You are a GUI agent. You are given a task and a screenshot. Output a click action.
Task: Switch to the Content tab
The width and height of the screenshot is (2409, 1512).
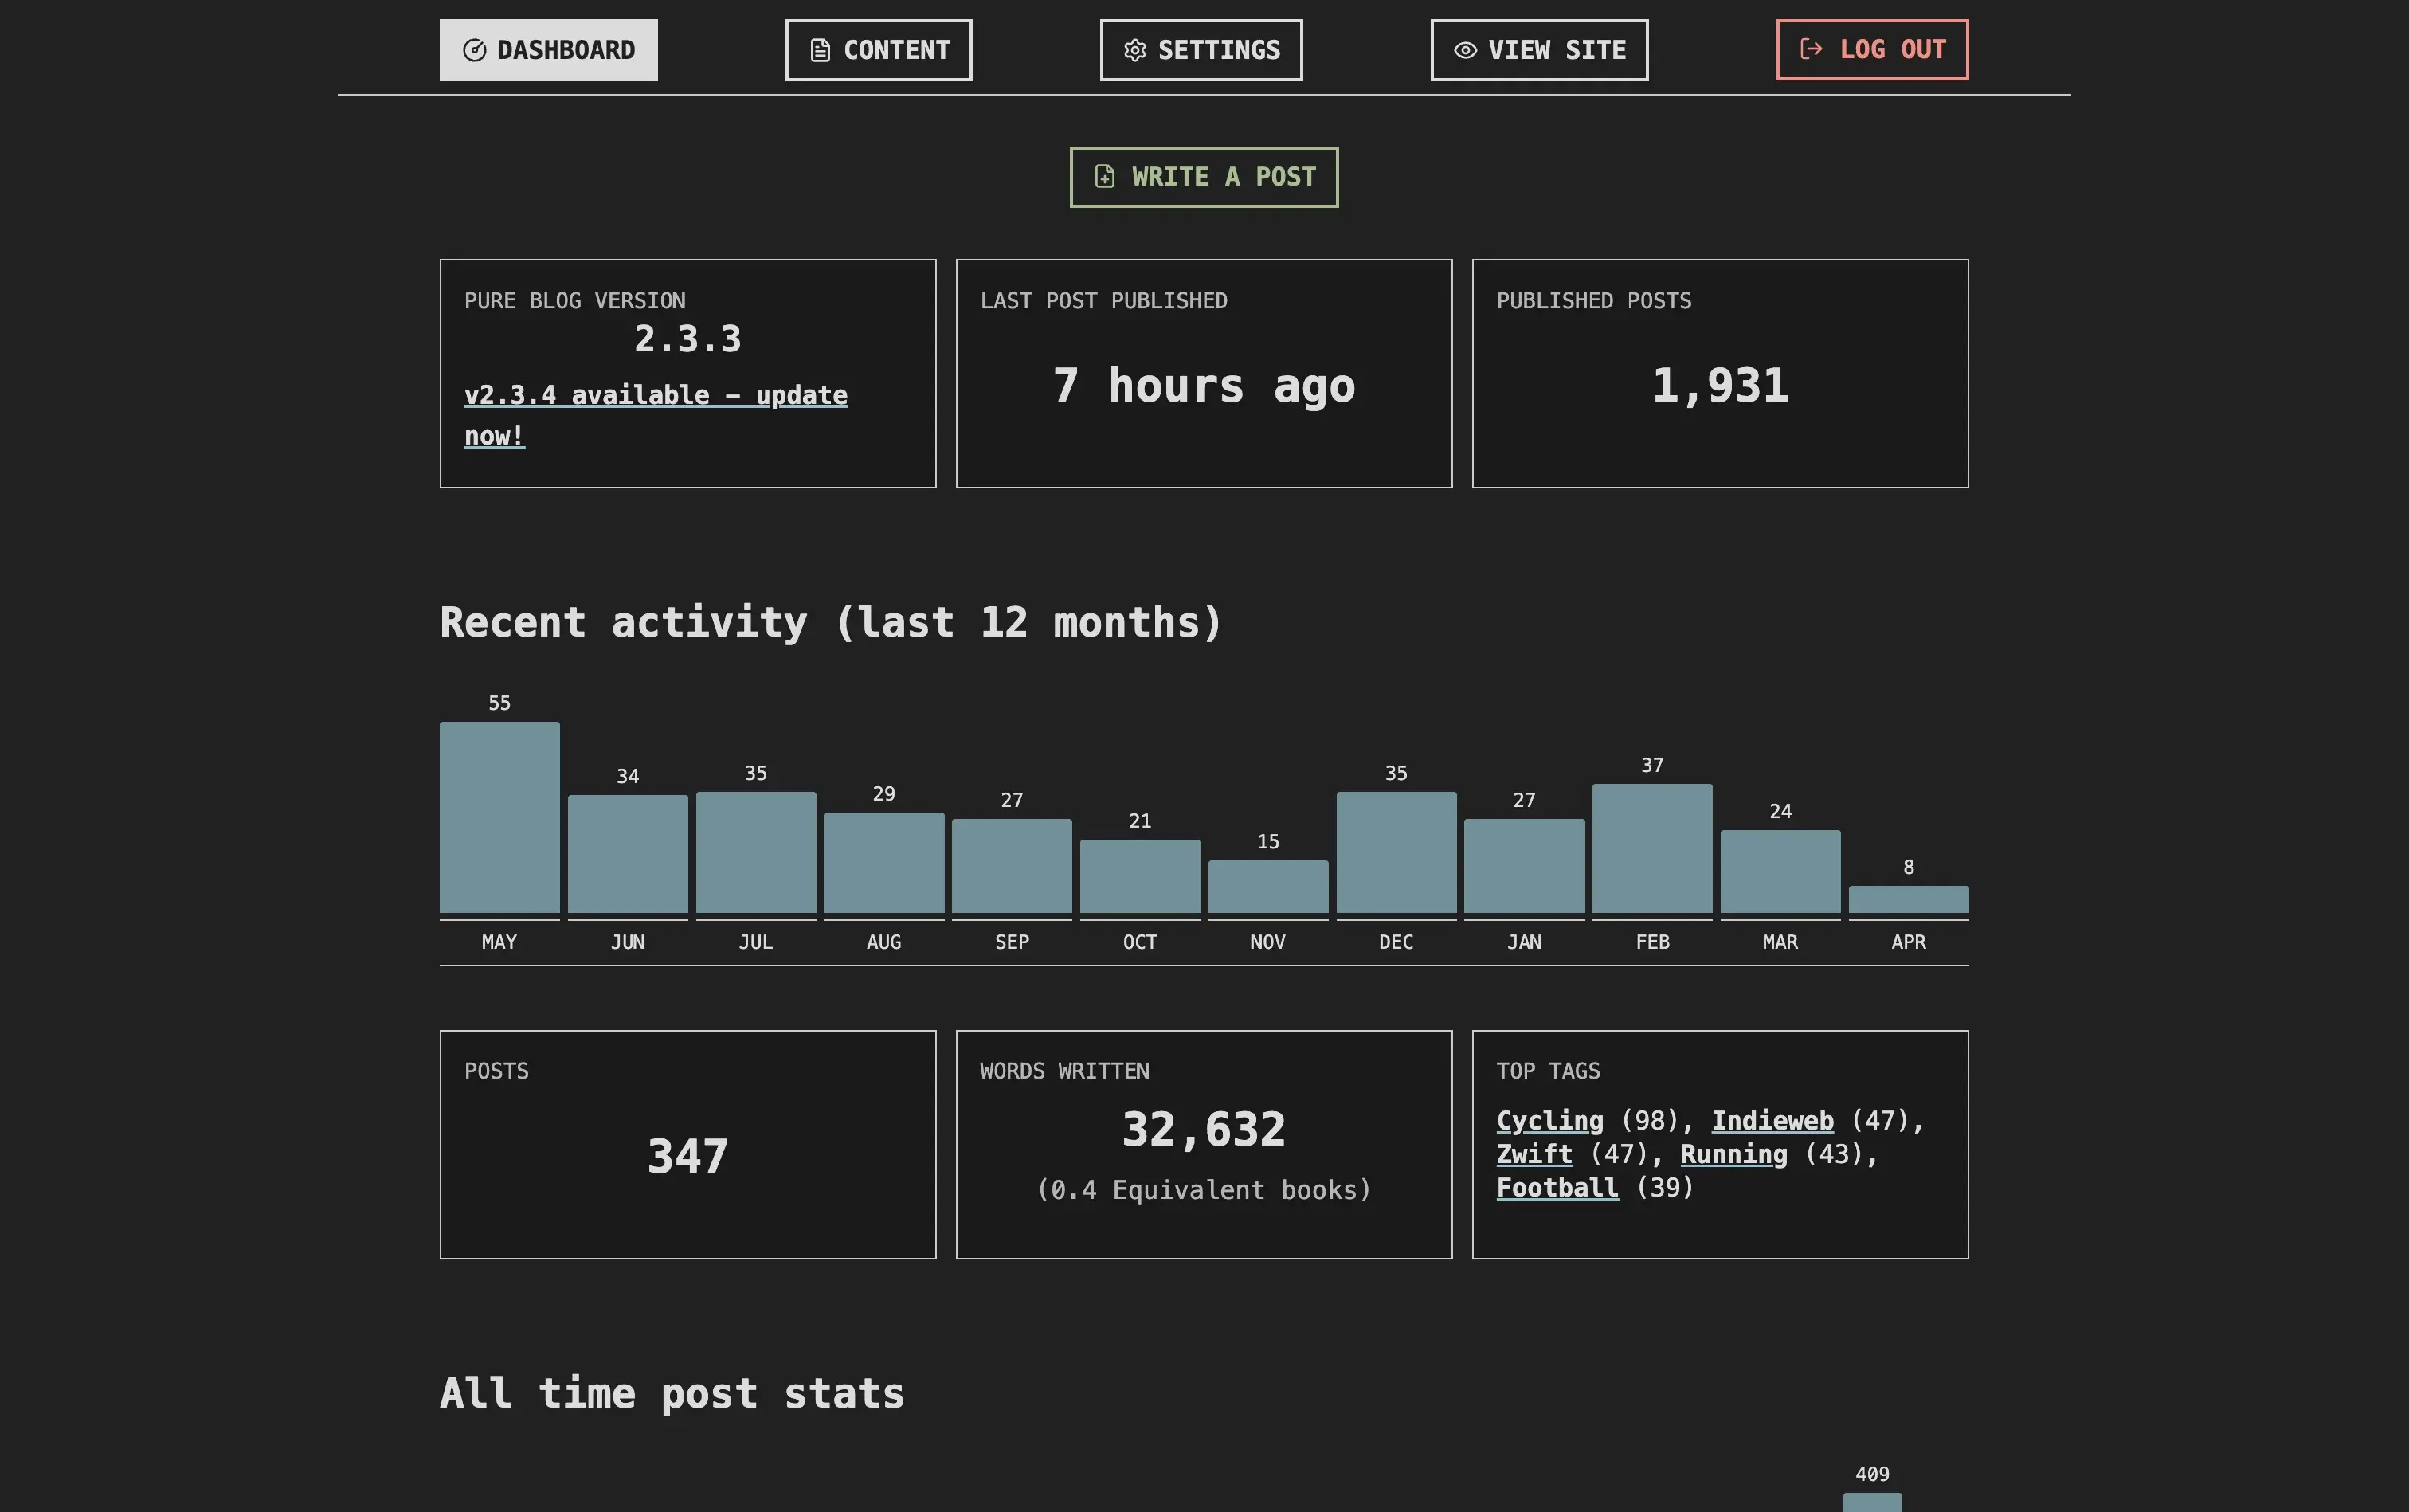tap(878, 50)
